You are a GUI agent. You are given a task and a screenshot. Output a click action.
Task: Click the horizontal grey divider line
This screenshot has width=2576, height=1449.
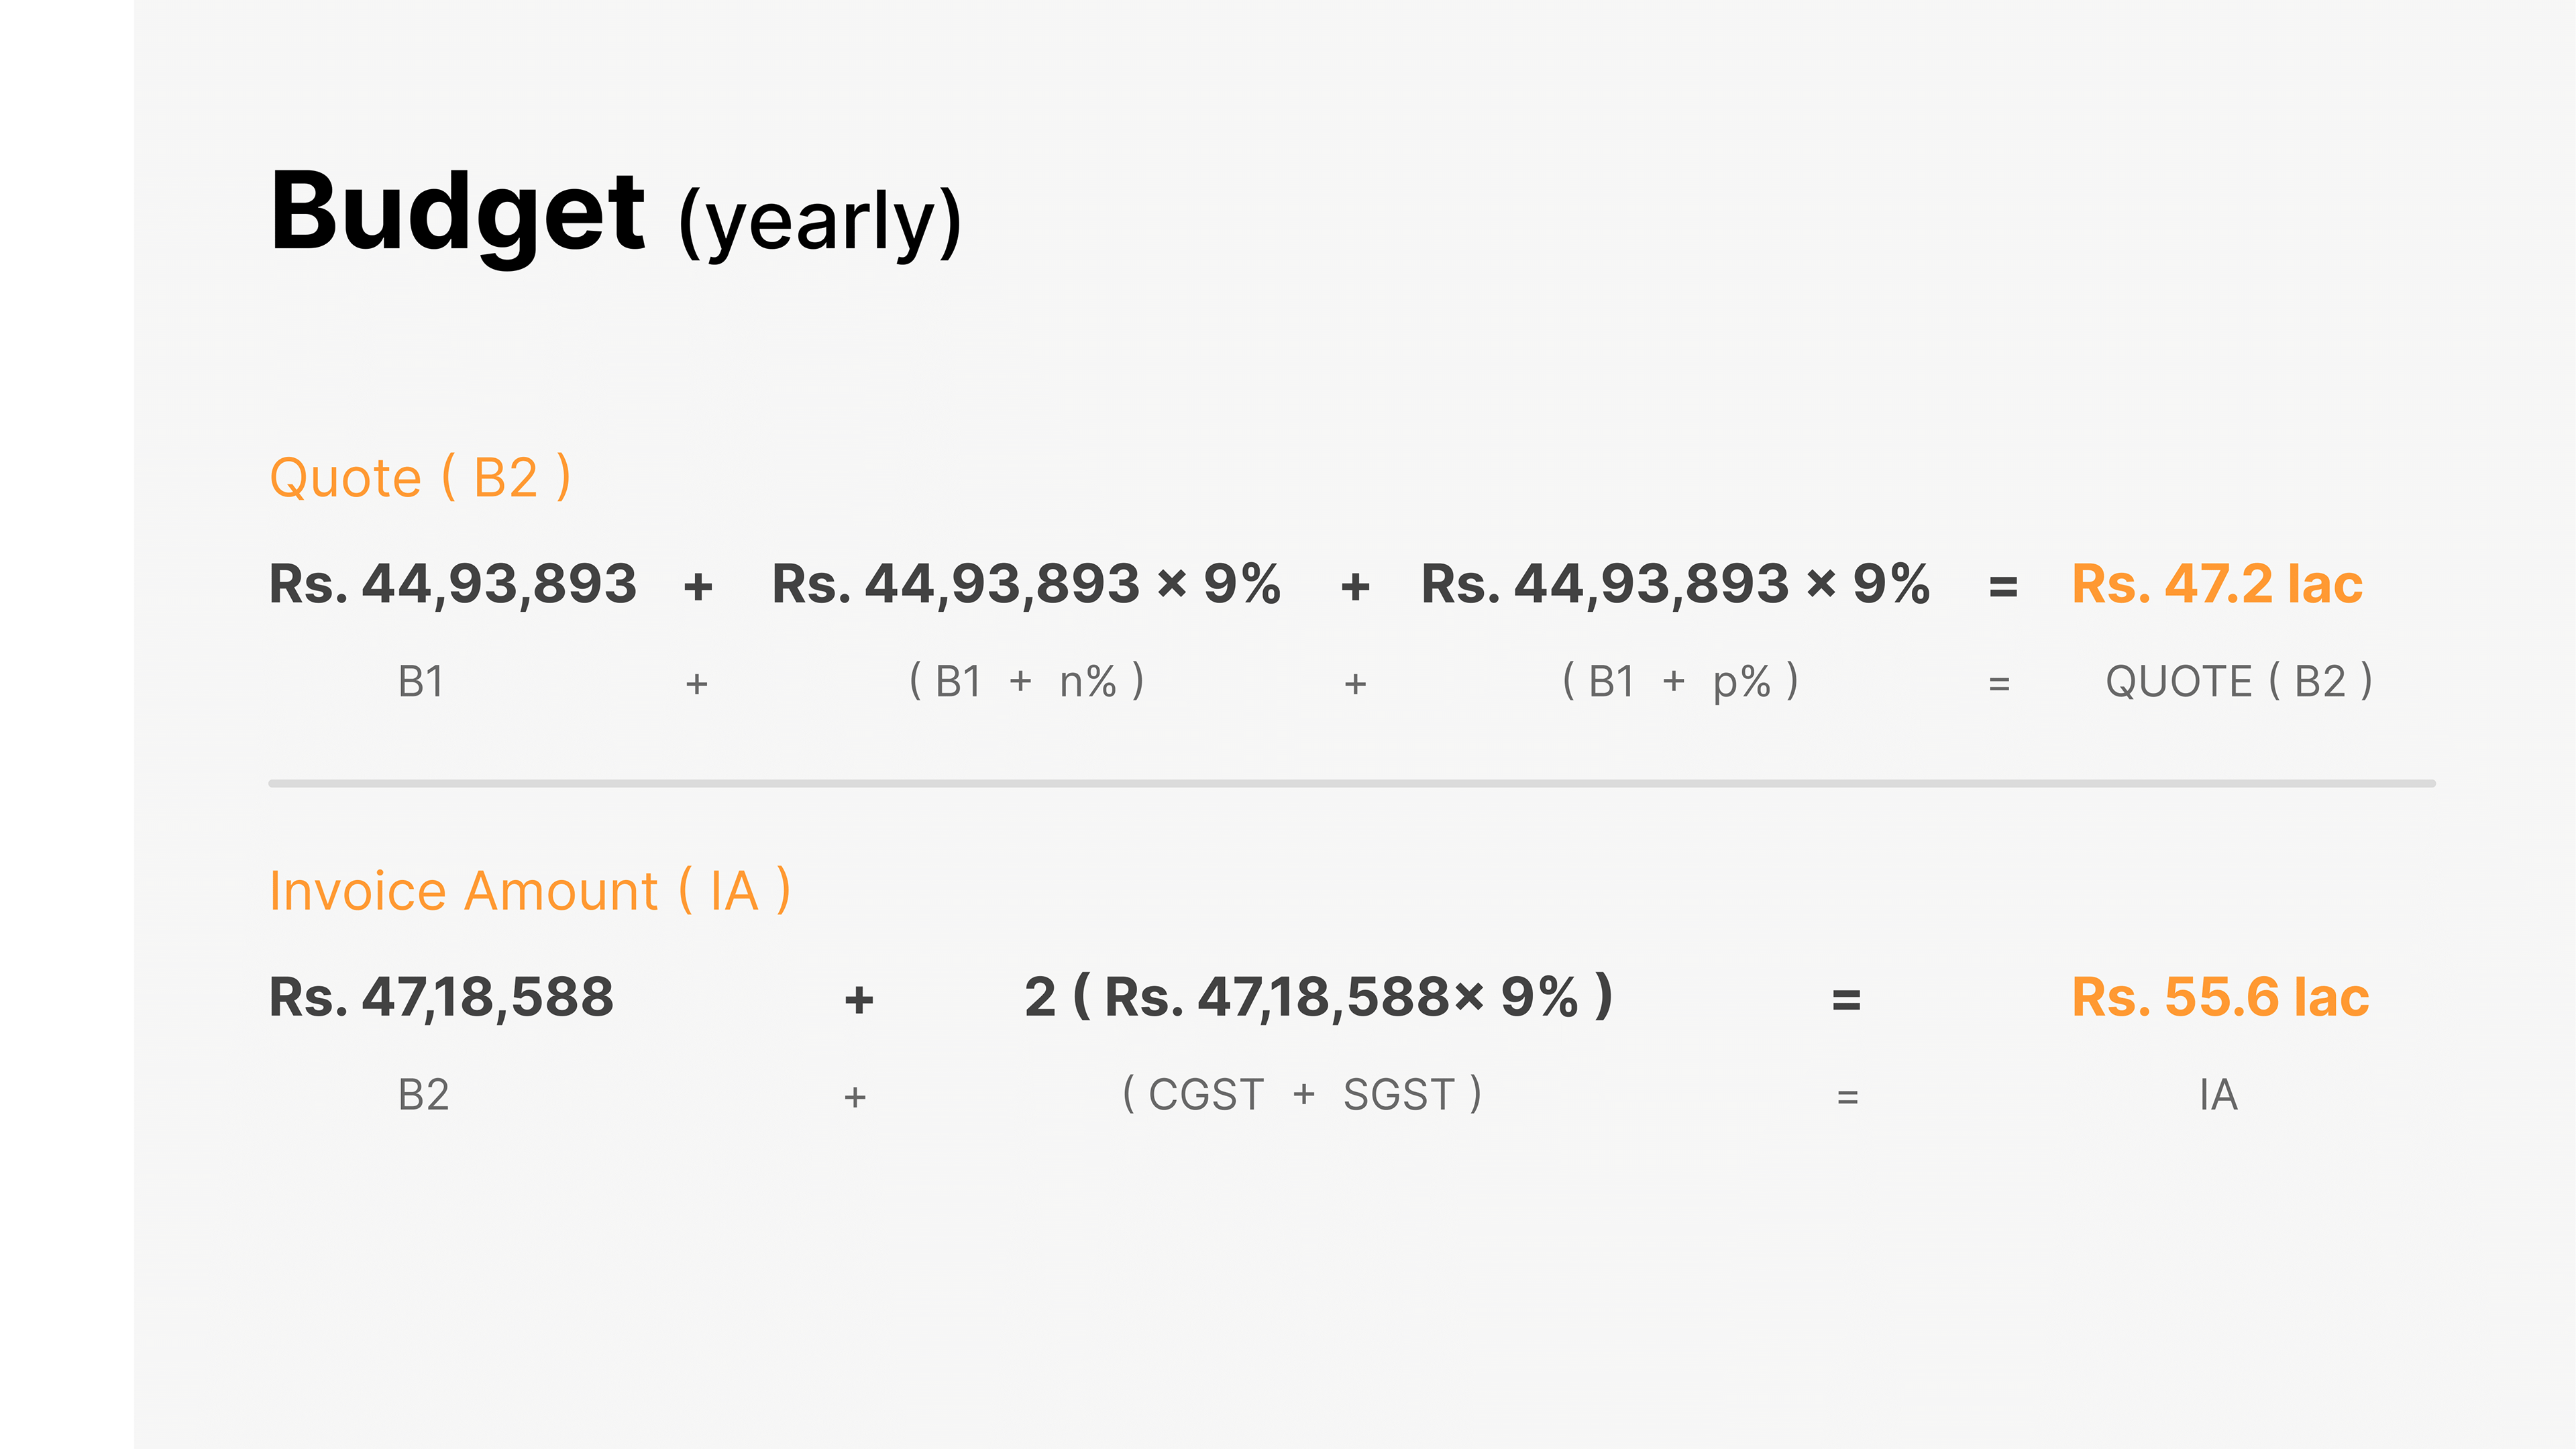coord(1351,784)
